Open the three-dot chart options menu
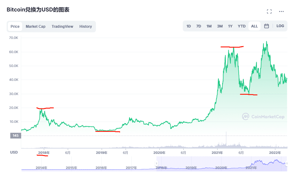The image size is (295, 175). click(281, 11)
